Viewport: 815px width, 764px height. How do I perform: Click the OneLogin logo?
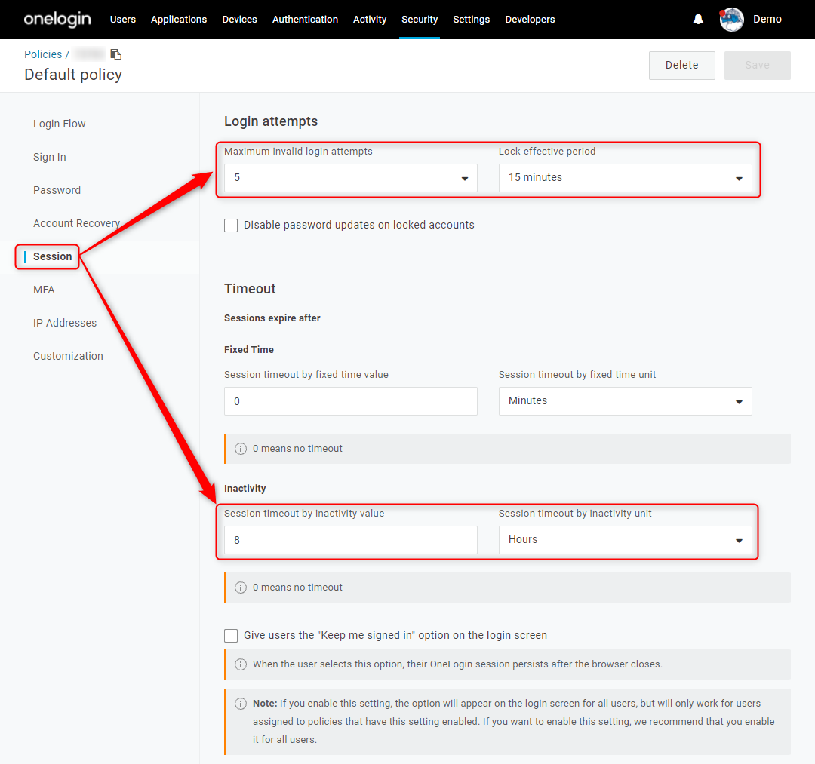tap(57, 19)
